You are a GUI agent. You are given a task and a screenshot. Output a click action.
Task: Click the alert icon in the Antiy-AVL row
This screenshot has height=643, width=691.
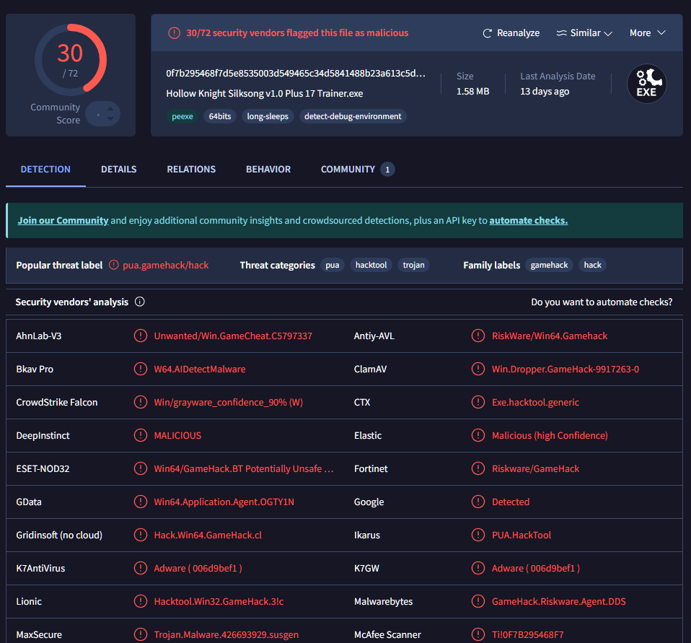click(478, 336)
